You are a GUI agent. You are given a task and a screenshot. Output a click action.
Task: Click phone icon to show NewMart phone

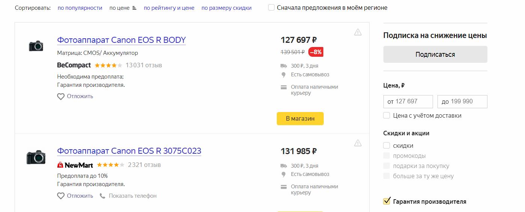[103, 196]
